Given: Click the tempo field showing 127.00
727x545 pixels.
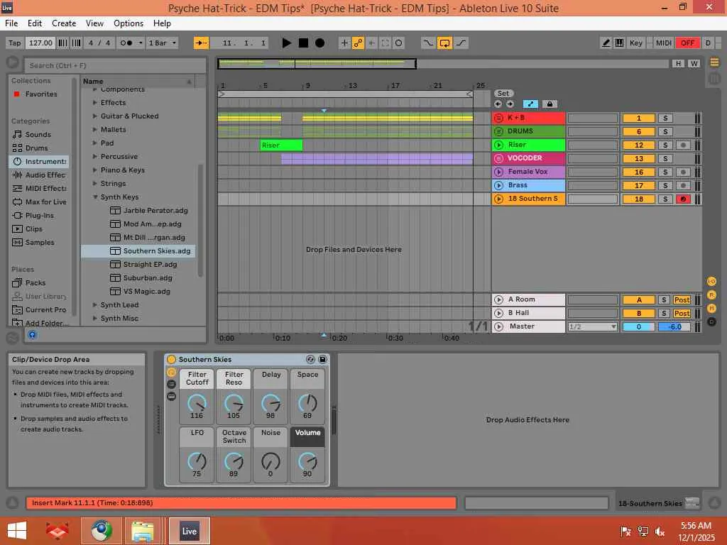Looking at the screenshot, I should click(40, 43).
